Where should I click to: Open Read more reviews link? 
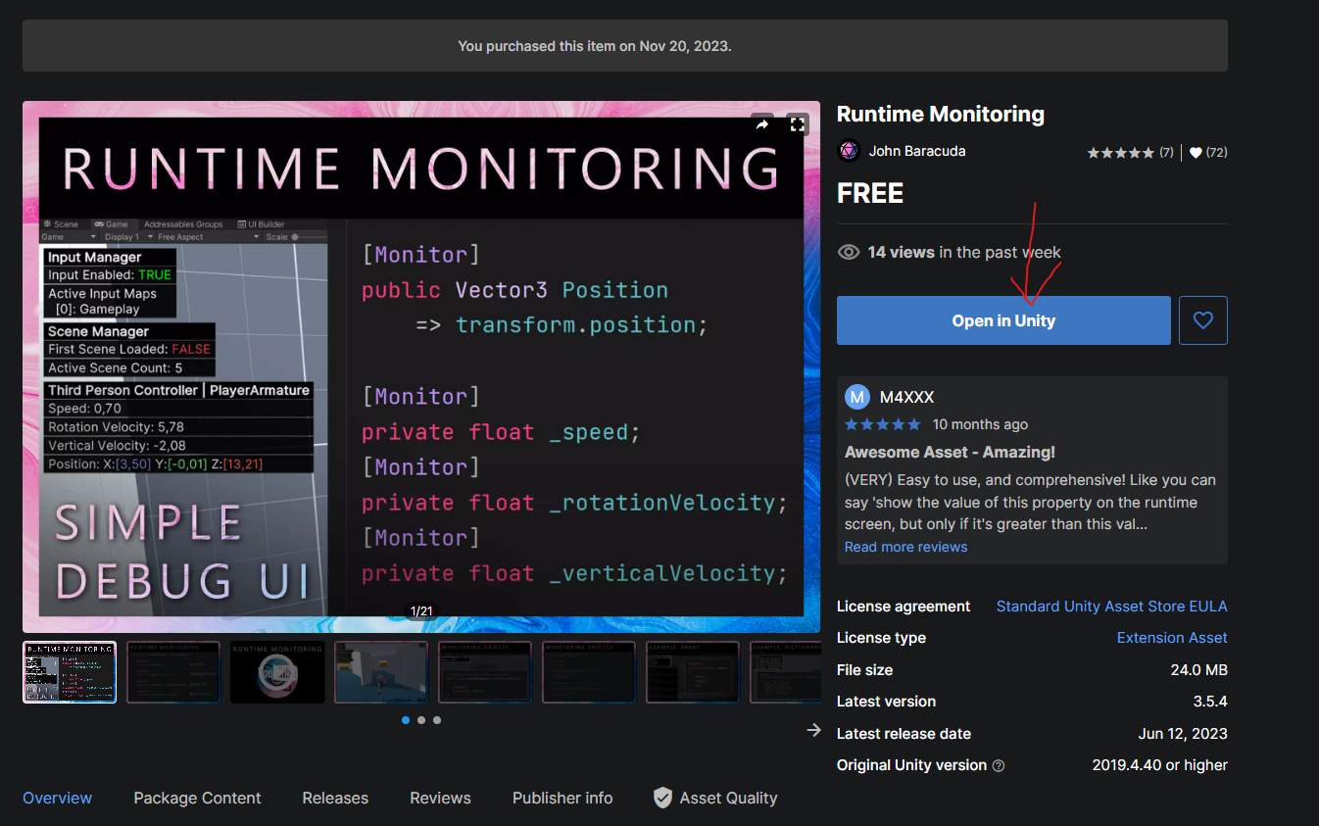(905, 547)
